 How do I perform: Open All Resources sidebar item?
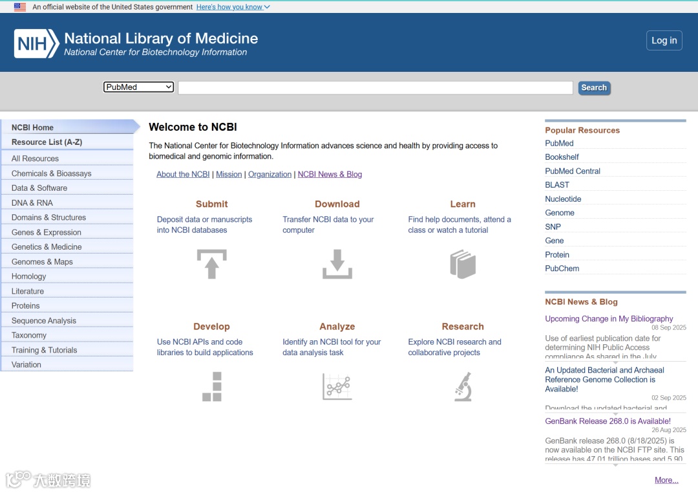coord(68,159)
